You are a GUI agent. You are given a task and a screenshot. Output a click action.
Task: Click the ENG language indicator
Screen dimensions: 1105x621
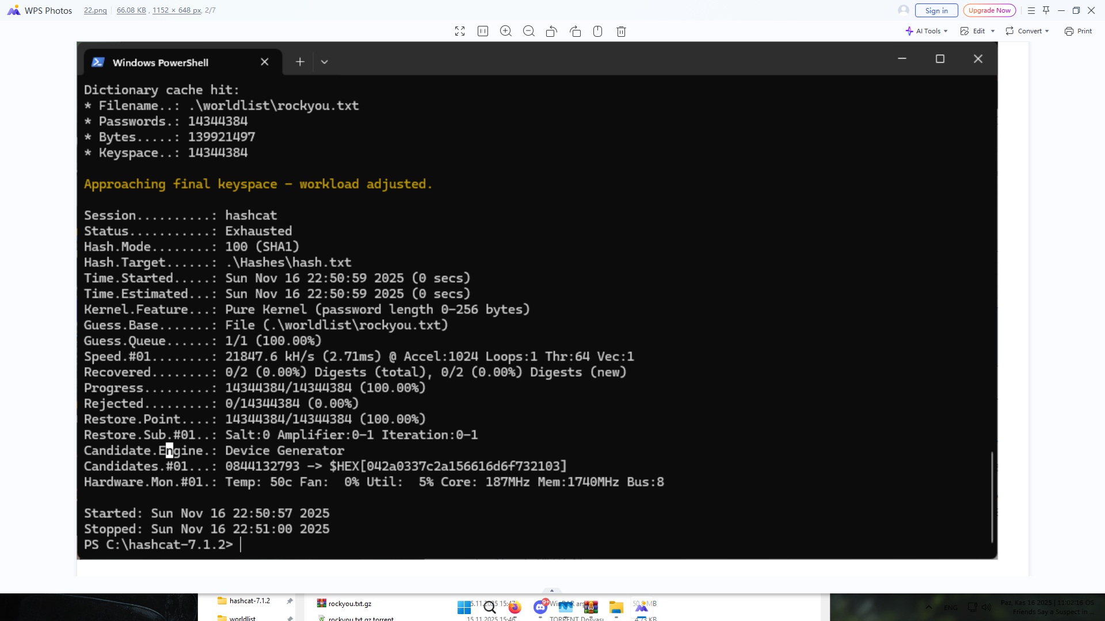pos(951,608)
